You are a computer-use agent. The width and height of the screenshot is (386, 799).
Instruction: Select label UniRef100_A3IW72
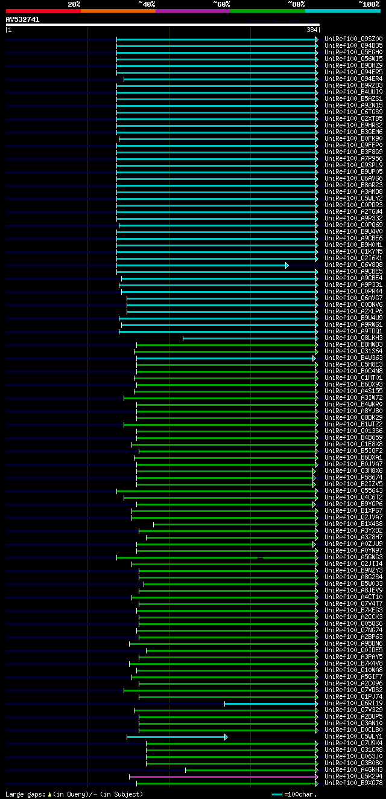point(353,398)
